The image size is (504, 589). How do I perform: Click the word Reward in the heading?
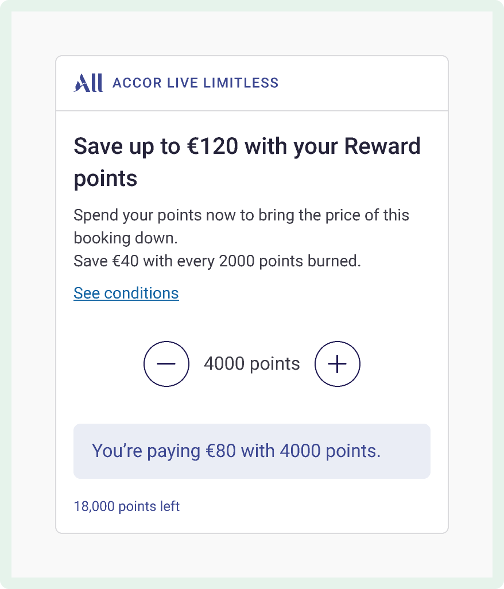click(x=382, y=147)
